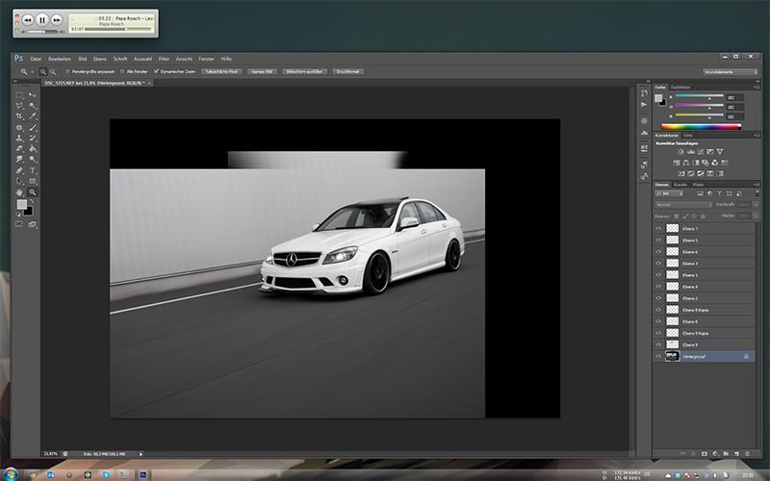Image resolution: width=770 pixels, height=481 pixels.
Task: Click the Druckformat button
Action: coord(348,71)
